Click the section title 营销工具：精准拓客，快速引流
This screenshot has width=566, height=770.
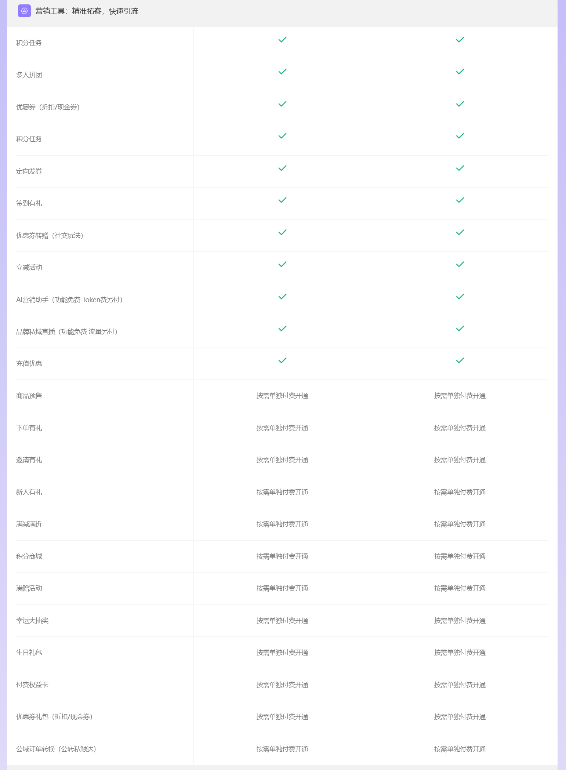click(87, 11)
